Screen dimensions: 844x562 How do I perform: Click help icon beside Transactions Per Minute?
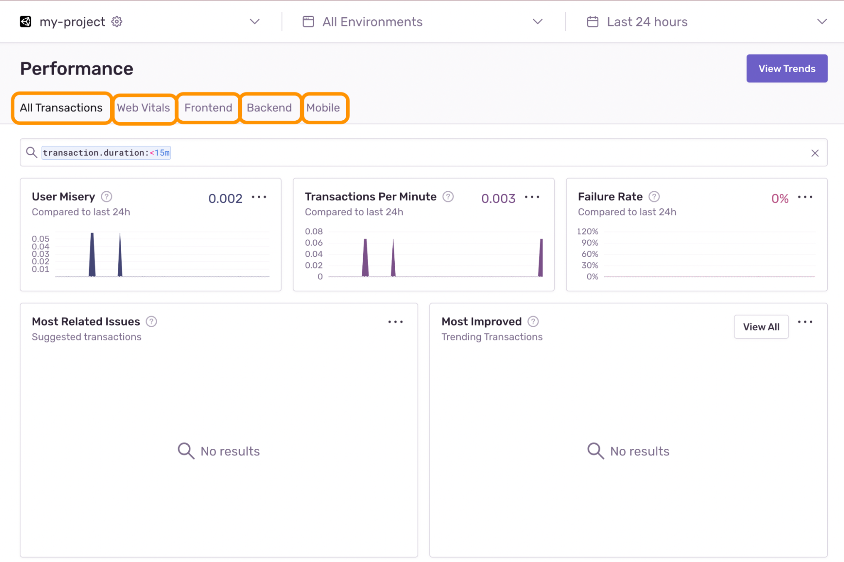[x=448, y=197]
